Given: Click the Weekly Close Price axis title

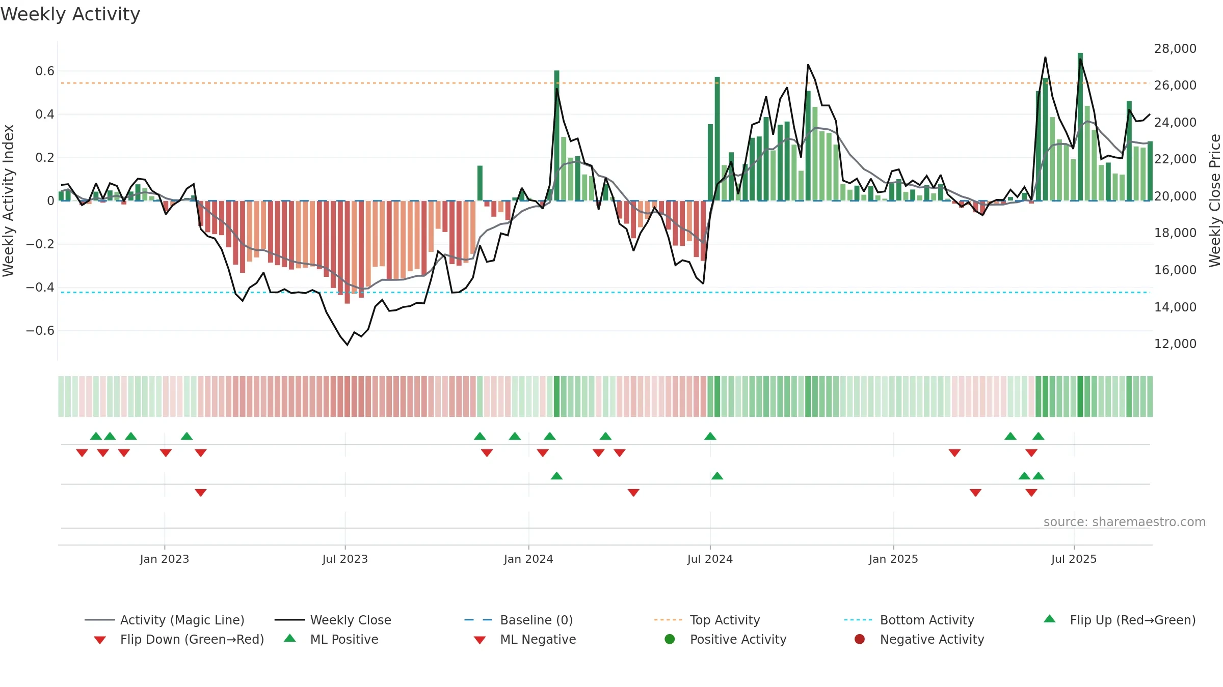Looking at the screenshot, I should tap(1215, 201).
